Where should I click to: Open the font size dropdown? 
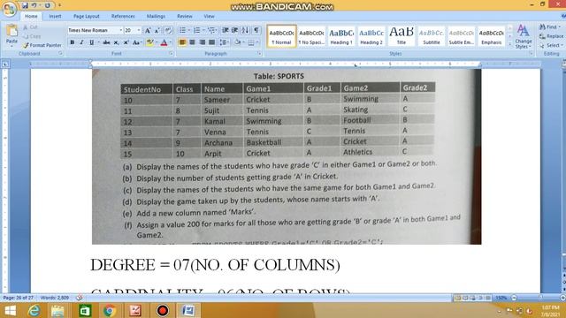(x=139, y=31)
